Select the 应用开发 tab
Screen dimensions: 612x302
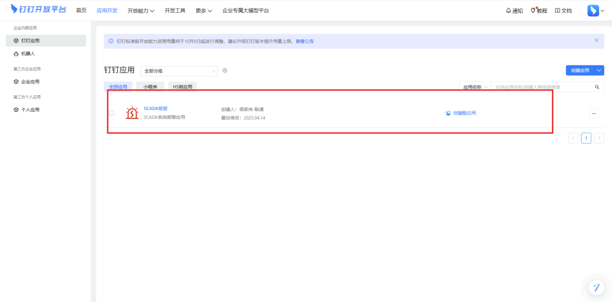(107, 10)
